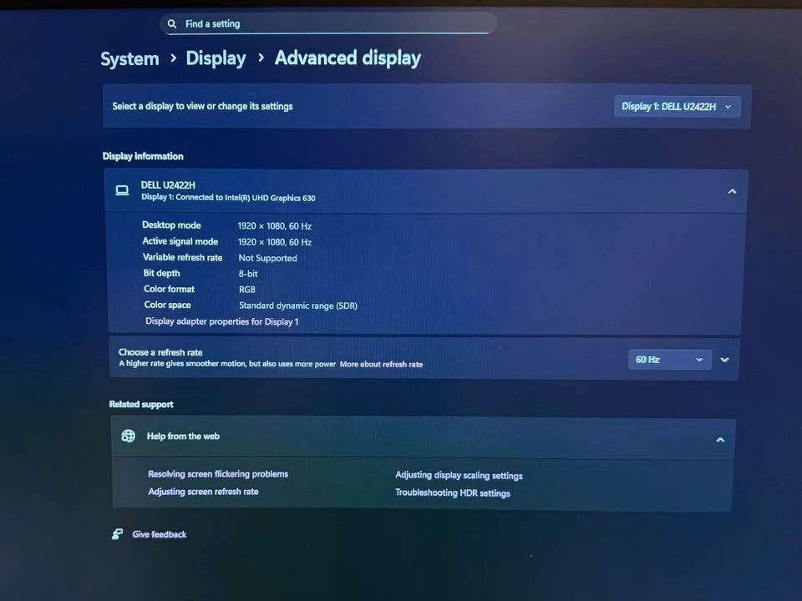Collapse the DELL U2422H display information section
The width and height of the screenshot is (802, 601).
[732, 192]
